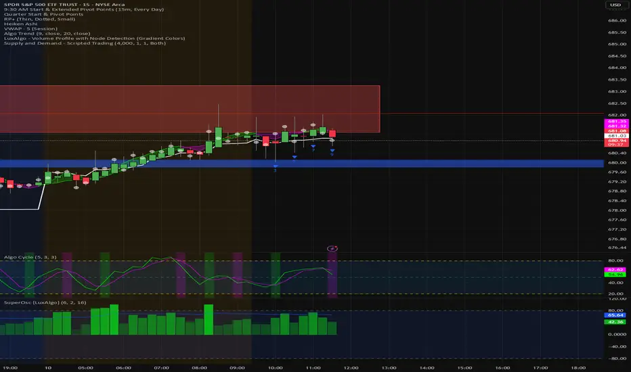Viewport: 631px width, 372px height.
Task: Click the magenta 62.62 Algo Cycle value
Action: 615,269
